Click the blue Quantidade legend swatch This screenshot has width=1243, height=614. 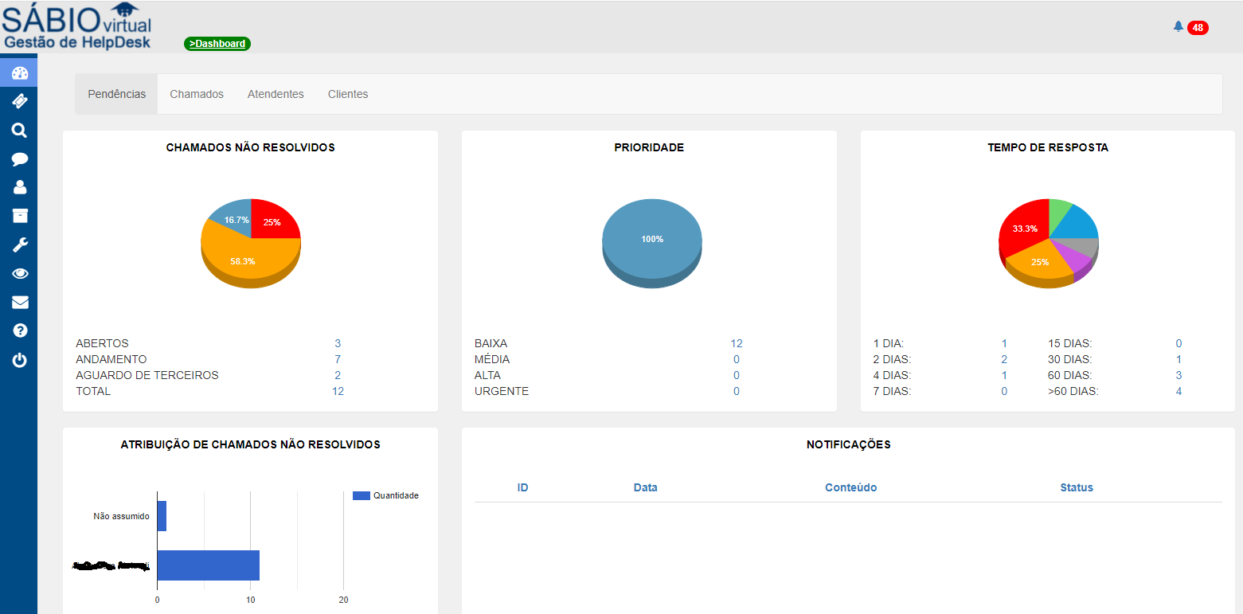click(x=362, y=496)
